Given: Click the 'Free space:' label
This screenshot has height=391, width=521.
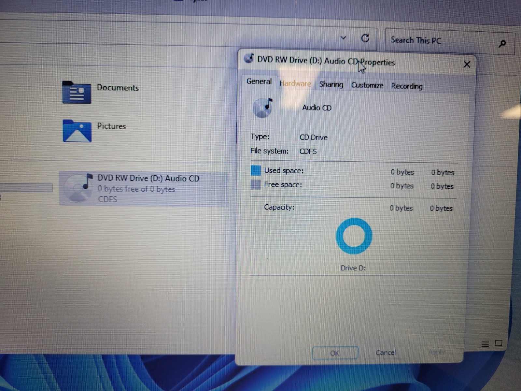Looking at the screenshot, I should pos(283,185).
